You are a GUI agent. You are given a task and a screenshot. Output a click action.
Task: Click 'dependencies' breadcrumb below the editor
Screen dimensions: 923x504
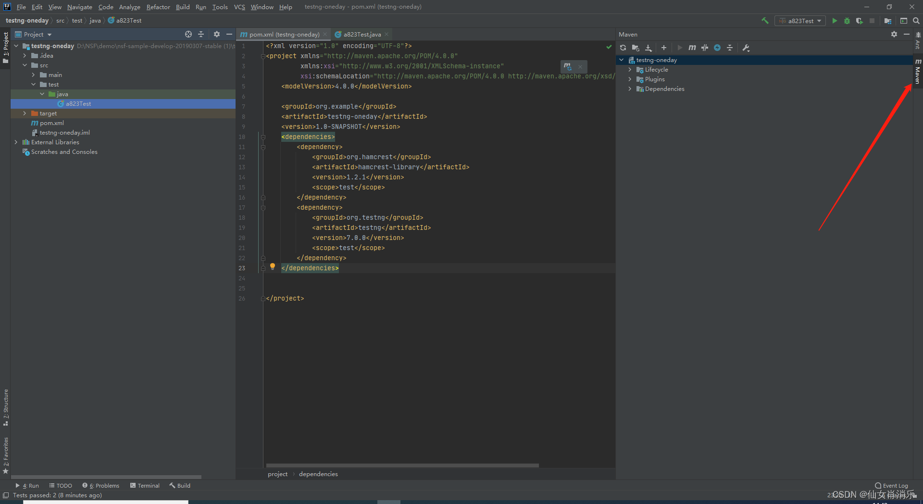click(x=318, y=474)
